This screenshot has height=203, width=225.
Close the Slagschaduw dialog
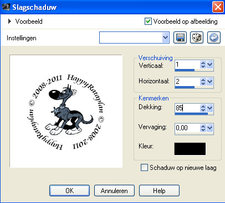click(x=218, y=7)
